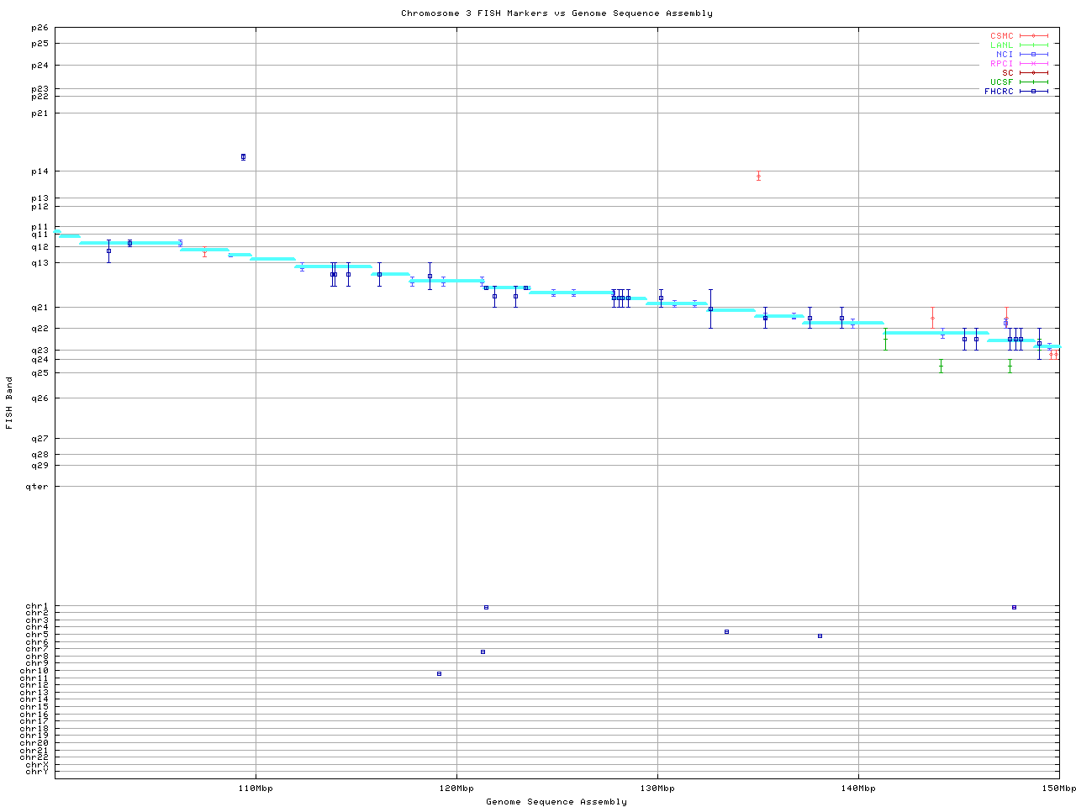This screenshot has height=807, width=1076.
Task: Select the blue outlier marker near p14
Action: point(243,157)
